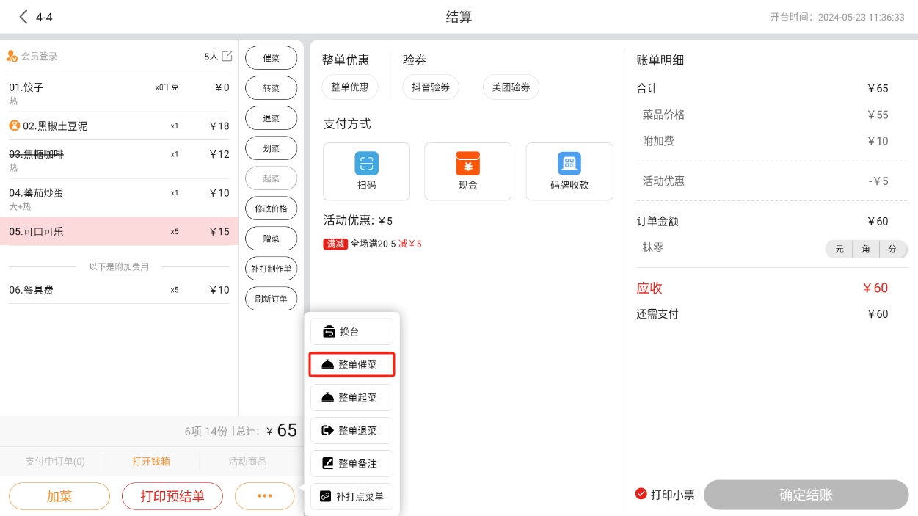Select the 04.蕃茄炒蛋 order item
918x516 pixels.
coord(119,198)
